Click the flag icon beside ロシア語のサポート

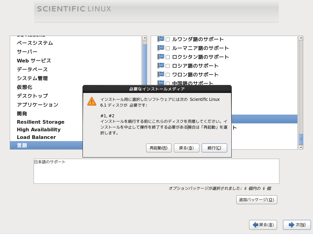pyautogui.click(x=161, y=66)
